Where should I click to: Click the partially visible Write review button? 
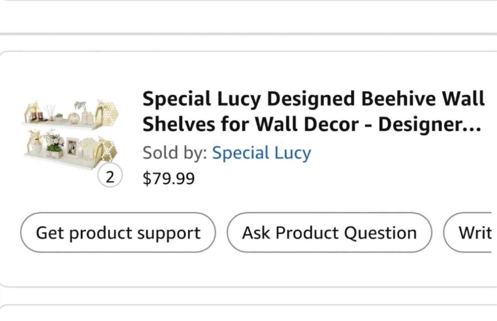click(474, 233)
